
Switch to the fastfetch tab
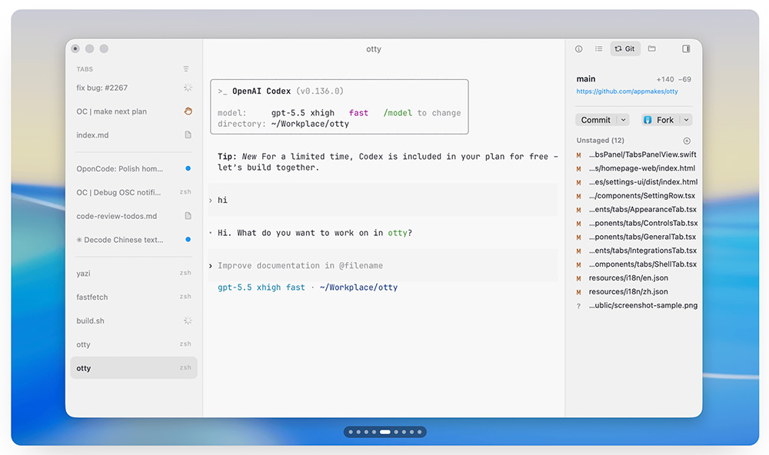(x=133, y=297)
